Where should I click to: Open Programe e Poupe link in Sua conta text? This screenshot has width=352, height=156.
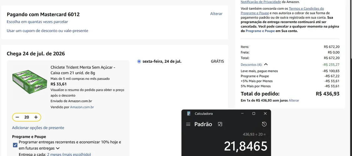[260, 31]
